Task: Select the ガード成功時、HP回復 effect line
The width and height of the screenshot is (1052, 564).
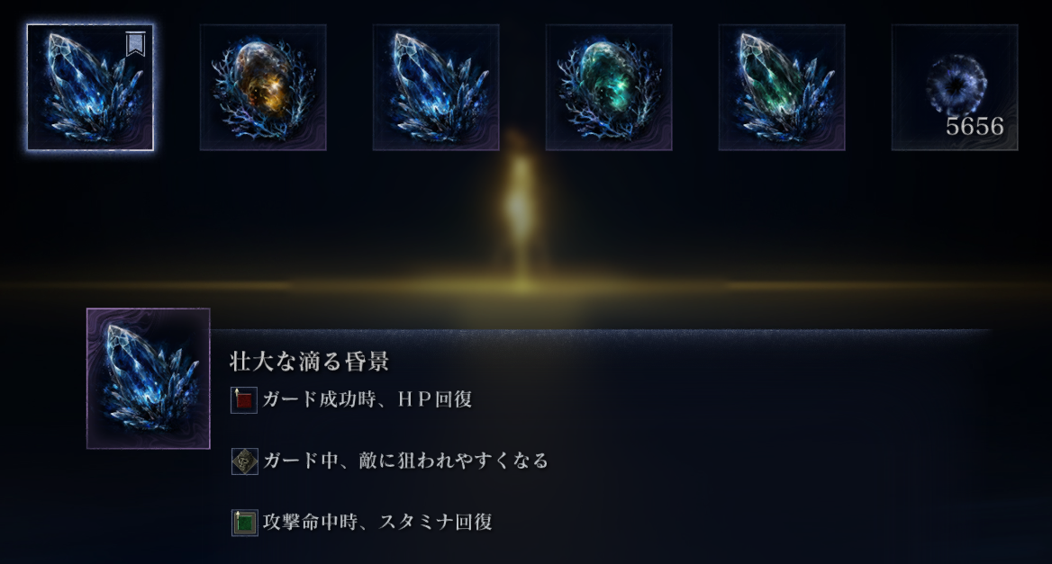Action: 351,400
